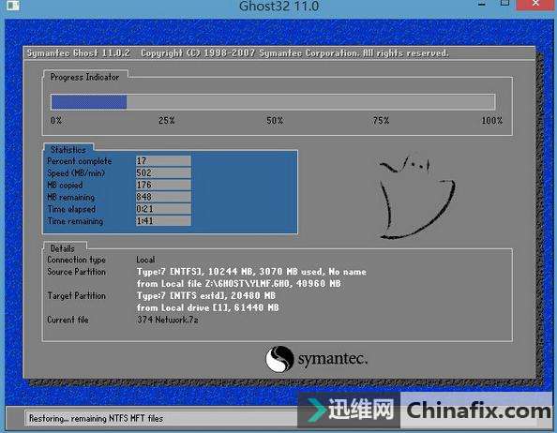Click the Percent complete value 17
The width and height of the screenshot is (557, 433).
pyautogui.click(x=163, y=161)
